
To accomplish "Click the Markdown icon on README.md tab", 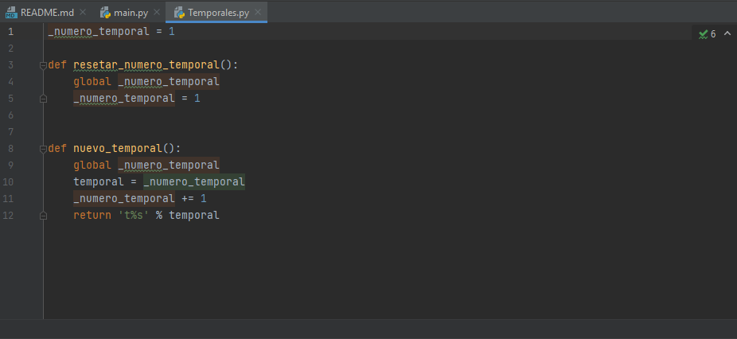I will [11, 13].
